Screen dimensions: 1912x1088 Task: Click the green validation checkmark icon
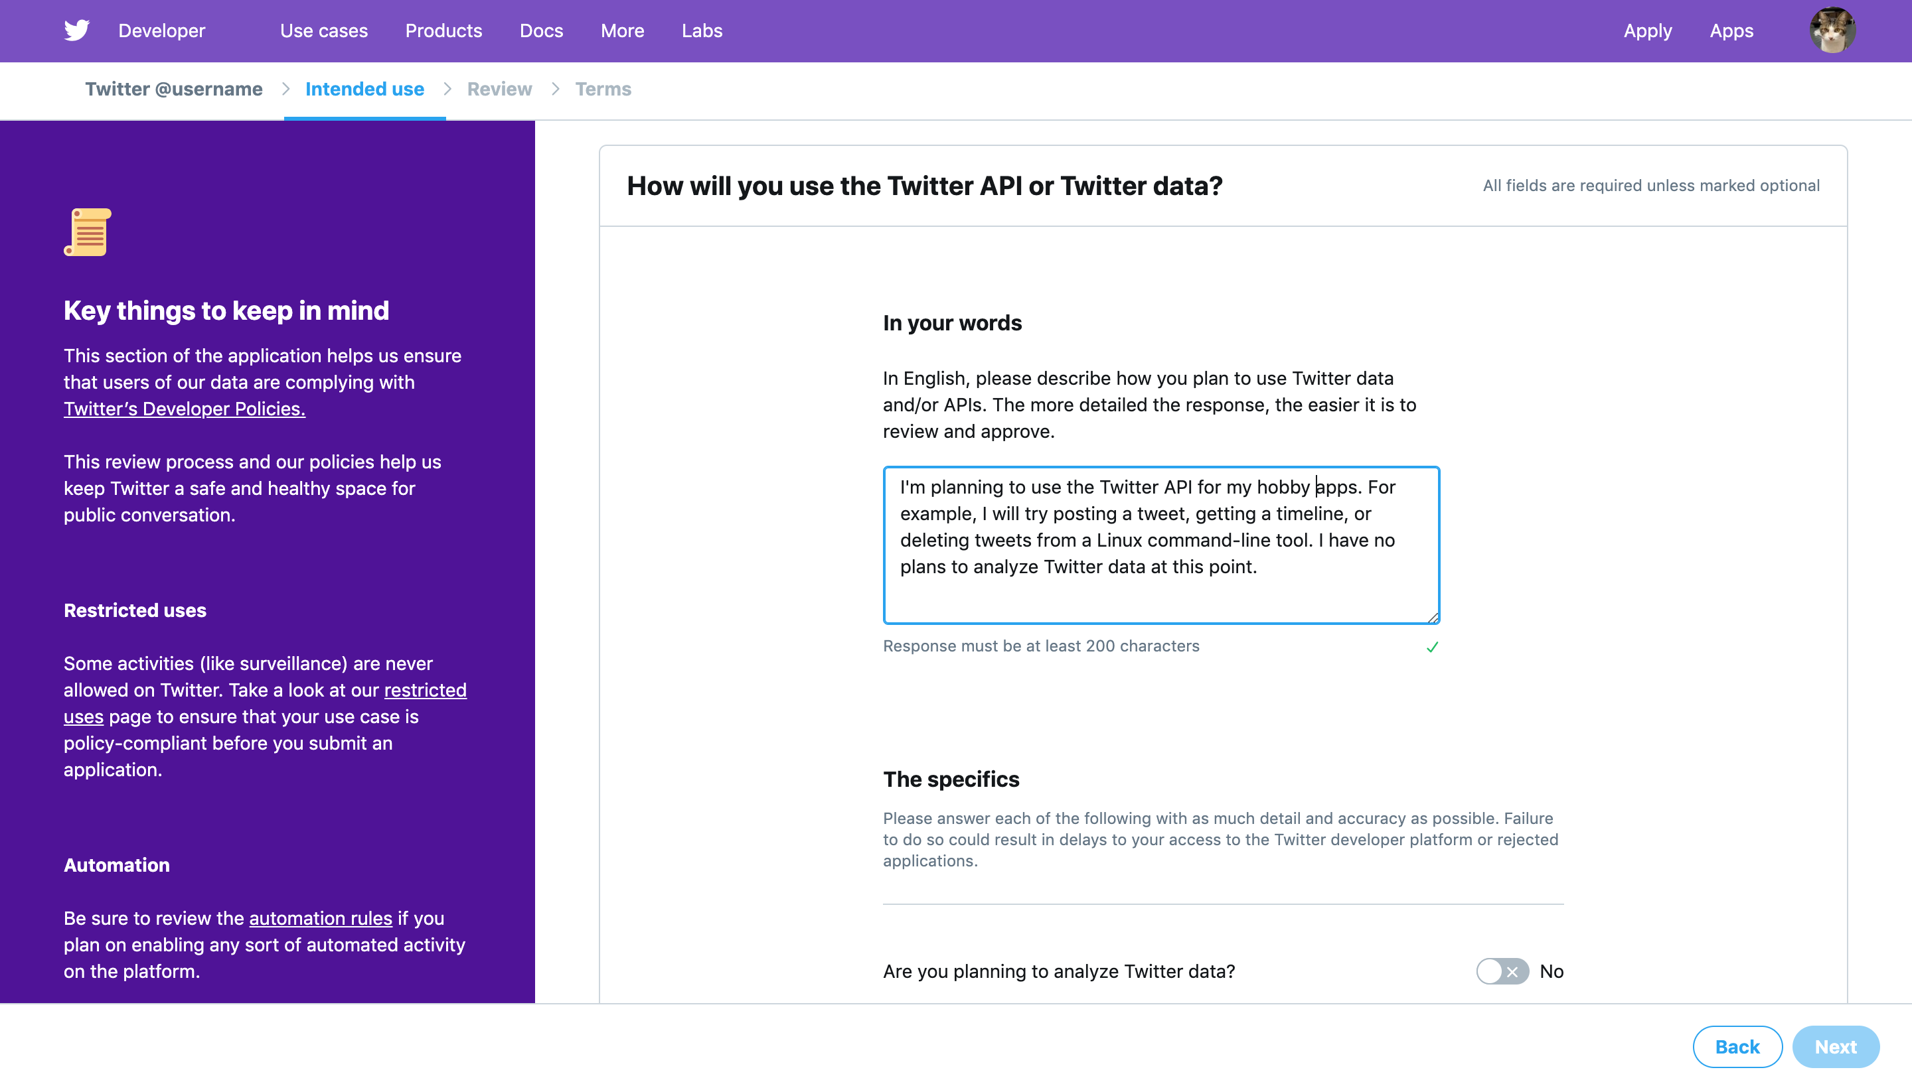pos(1432,647)
